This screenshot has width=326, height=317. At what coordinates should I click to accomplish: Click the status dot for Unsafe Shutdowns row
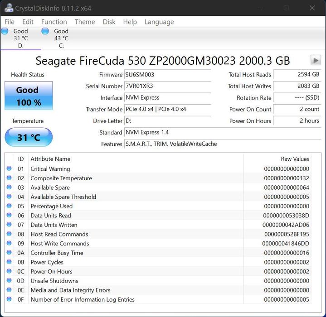9,280
